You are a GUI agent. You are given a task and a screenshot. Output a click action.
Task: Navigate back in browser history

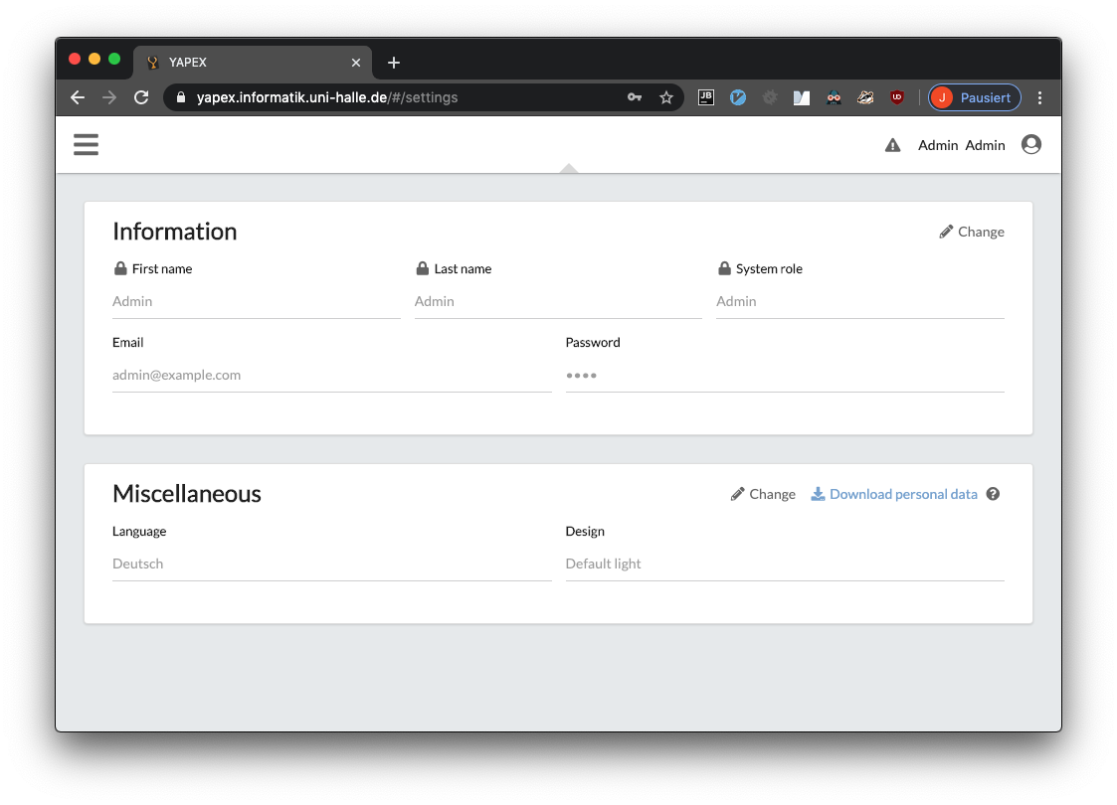(78, 97)
